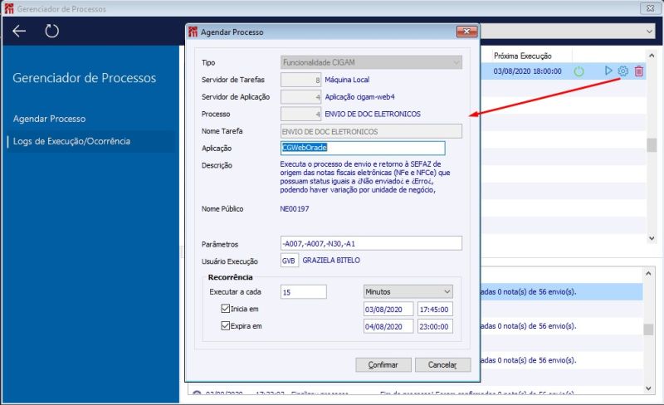The image size is (664, 405).
Task: Open the Minutos recurrence unit dropdown
Action: click(408, 291)
